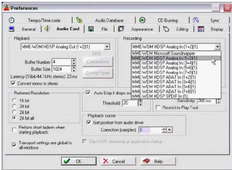Image resolution: width=232 pixels, height=170 pixels.
Task: Click the Audio Database tree icon
Action: tap(79, 20)
